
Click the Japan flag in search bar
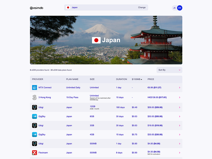(68, 7)
